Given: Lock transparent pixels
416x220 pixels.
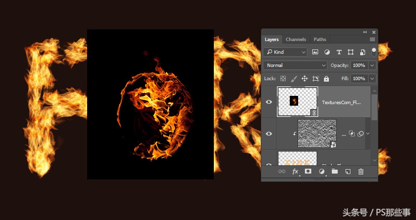Looking at the screenshot, I should coord(283,79).
